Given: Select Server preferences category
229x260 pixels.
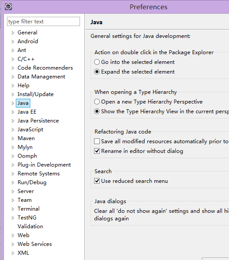Looking at the screenshot, I should tap(26, 191).
